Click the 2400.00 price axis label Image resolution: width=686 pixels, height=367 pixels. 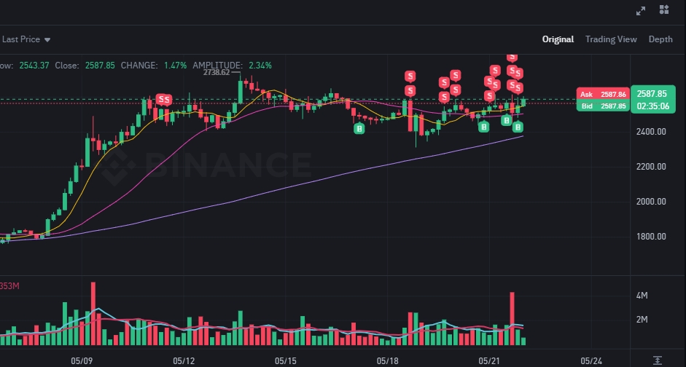pyautogui.click(x=651, y=132)
